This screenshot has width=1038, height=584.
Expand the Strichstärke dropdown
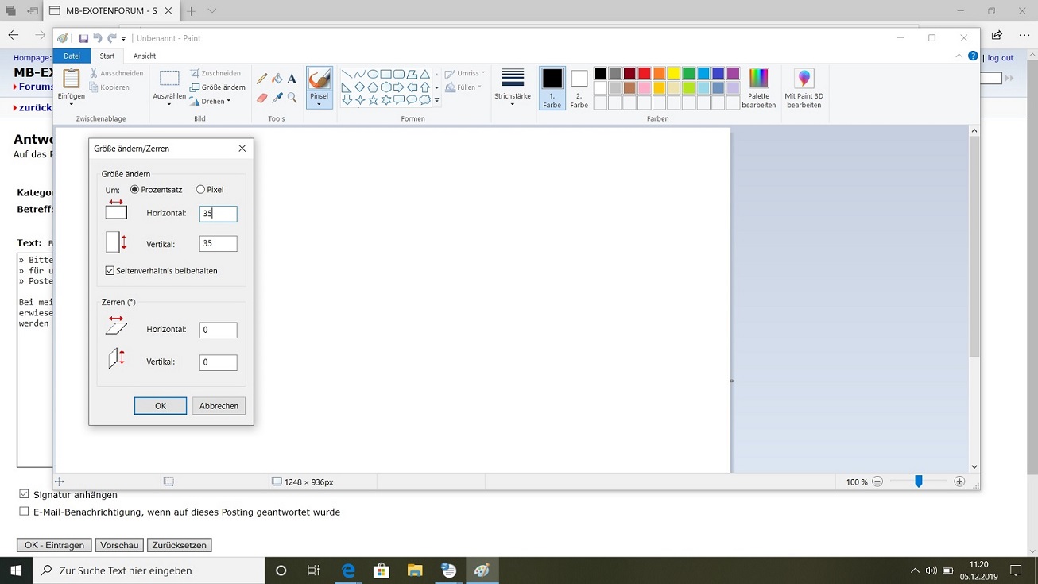pos(513,103)
